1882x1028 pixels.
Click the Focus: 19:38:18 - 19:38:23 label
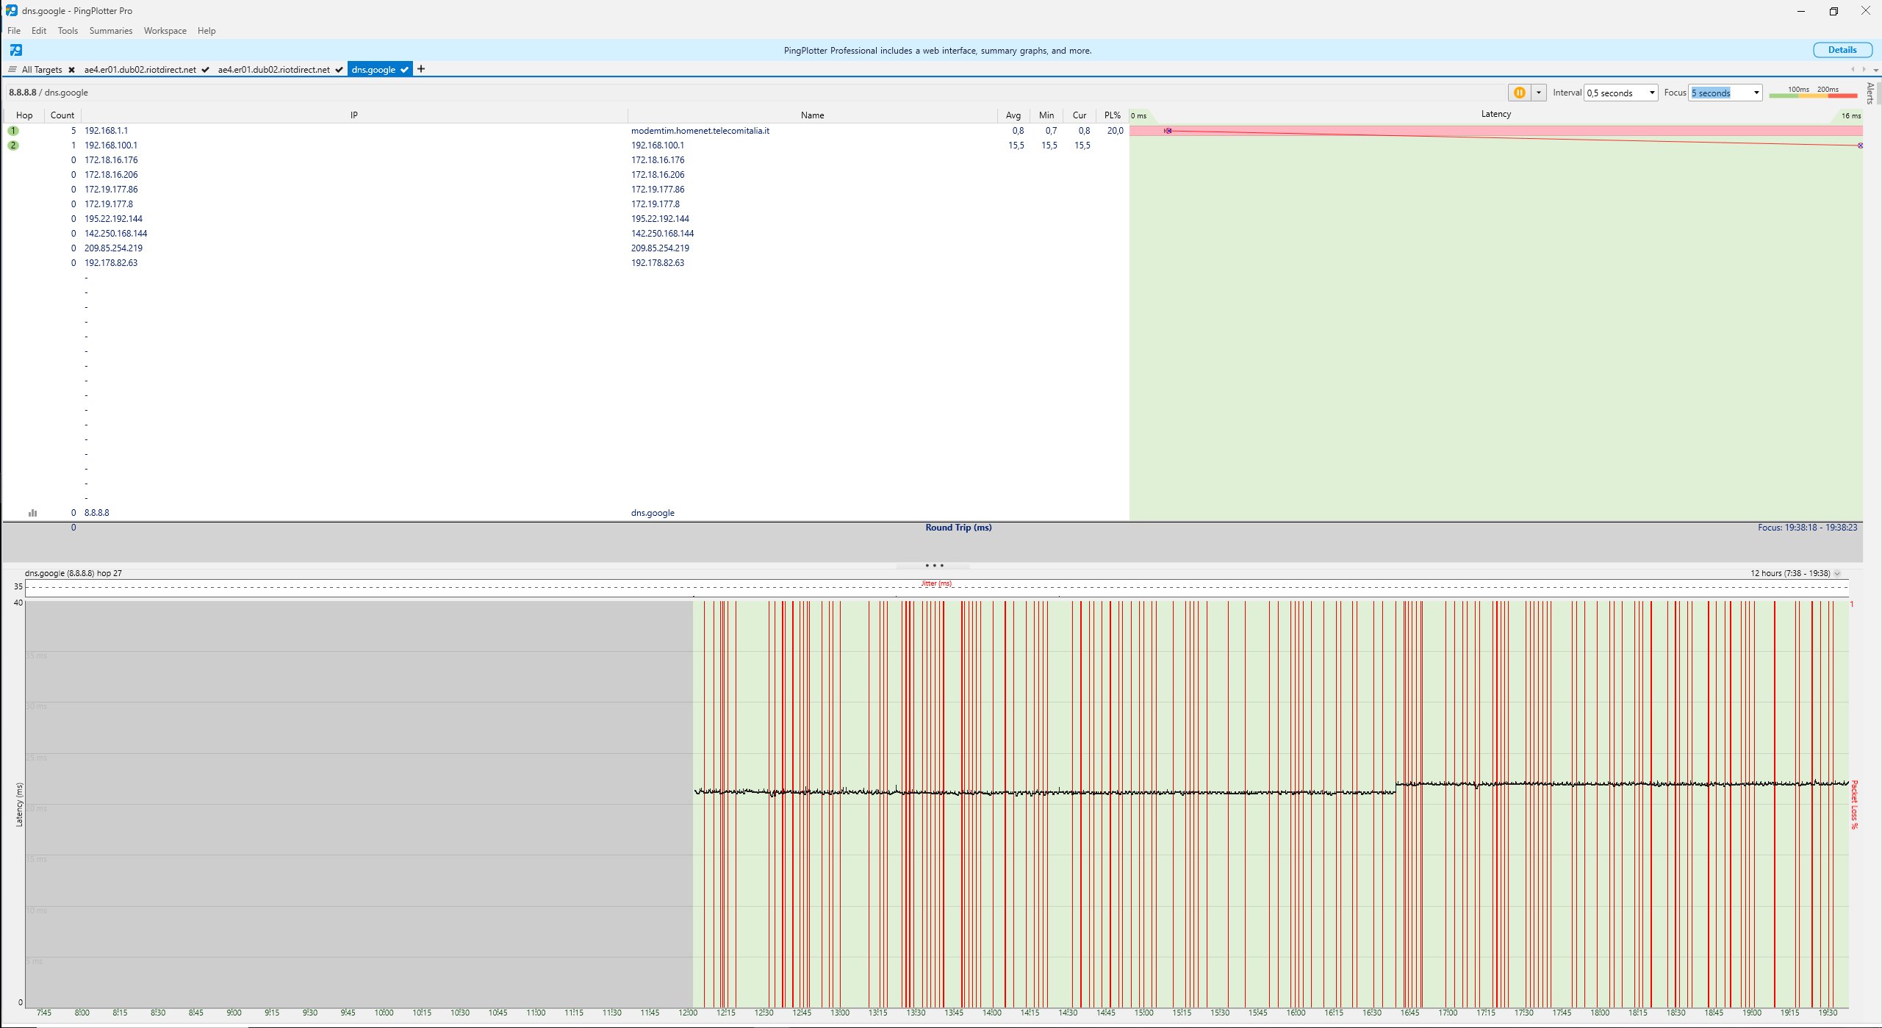coord(1807,528)
